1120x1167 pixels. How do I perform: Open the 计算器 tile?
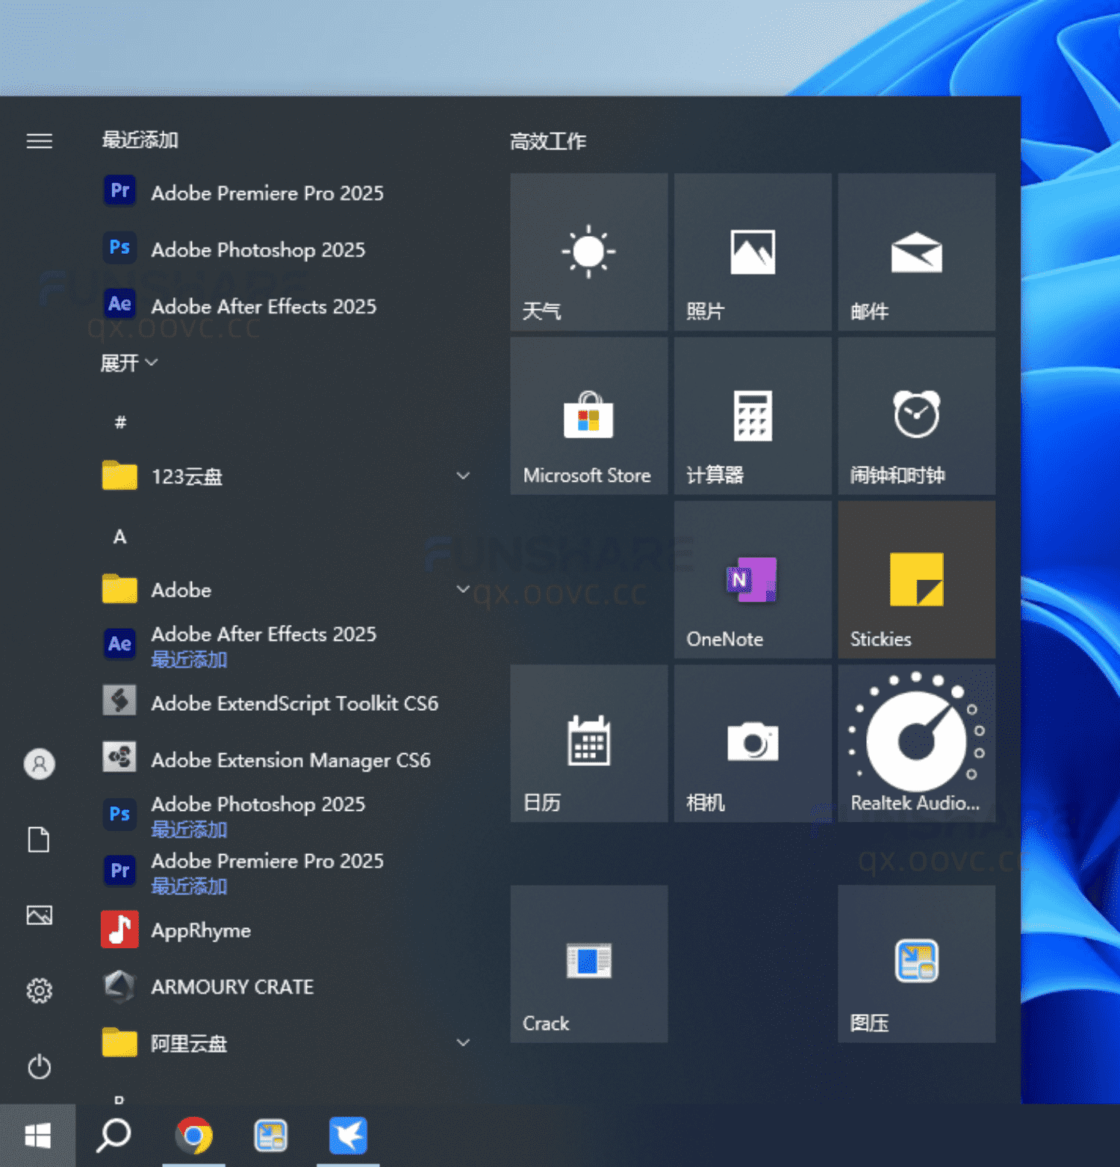[752, 416]
